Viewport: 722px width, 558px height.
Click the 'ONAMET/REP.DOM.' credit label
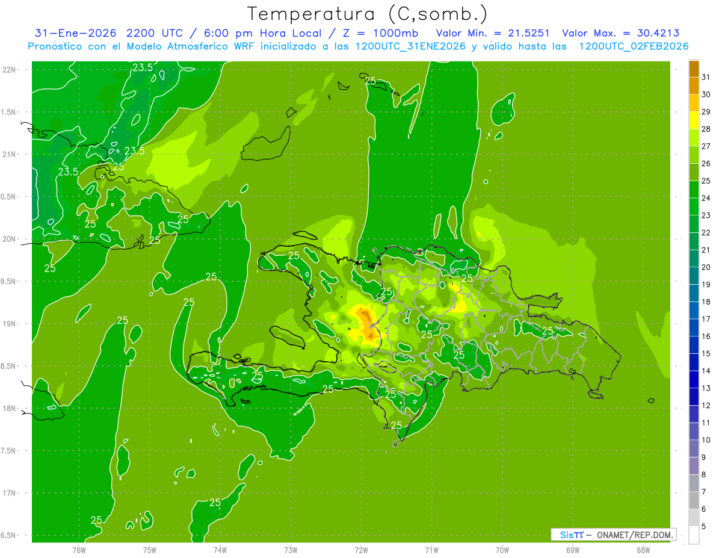(634, 535)
